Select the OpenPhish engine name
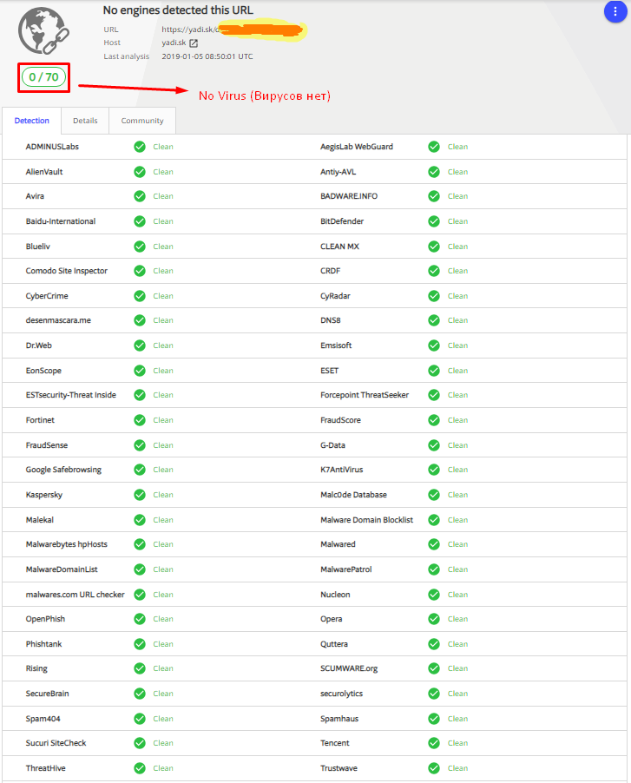 45,619
